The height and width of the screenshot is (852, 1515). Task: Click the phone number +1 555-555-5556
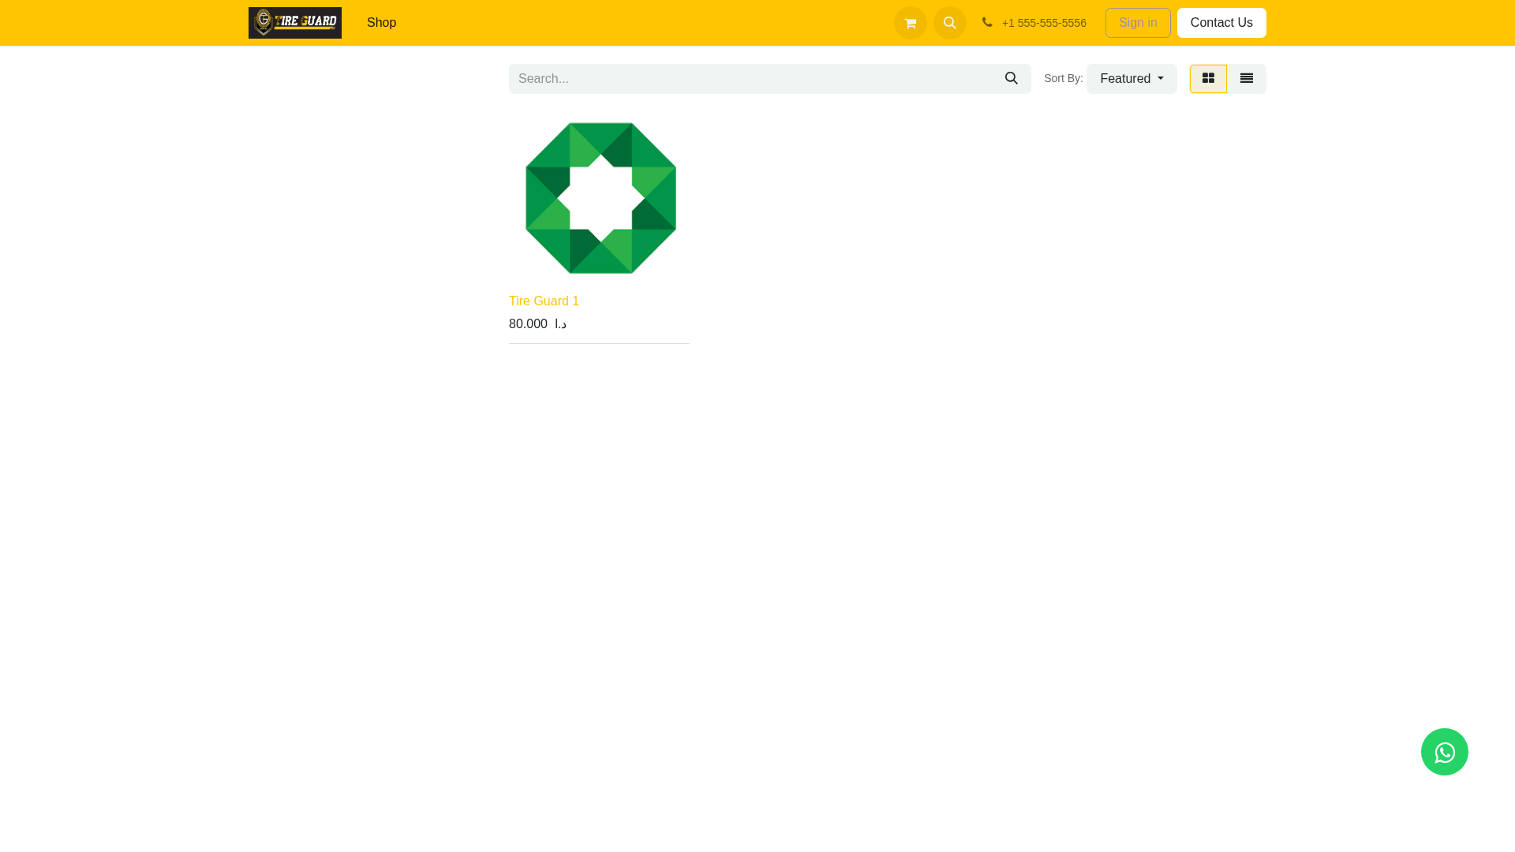coord(1044,23)
